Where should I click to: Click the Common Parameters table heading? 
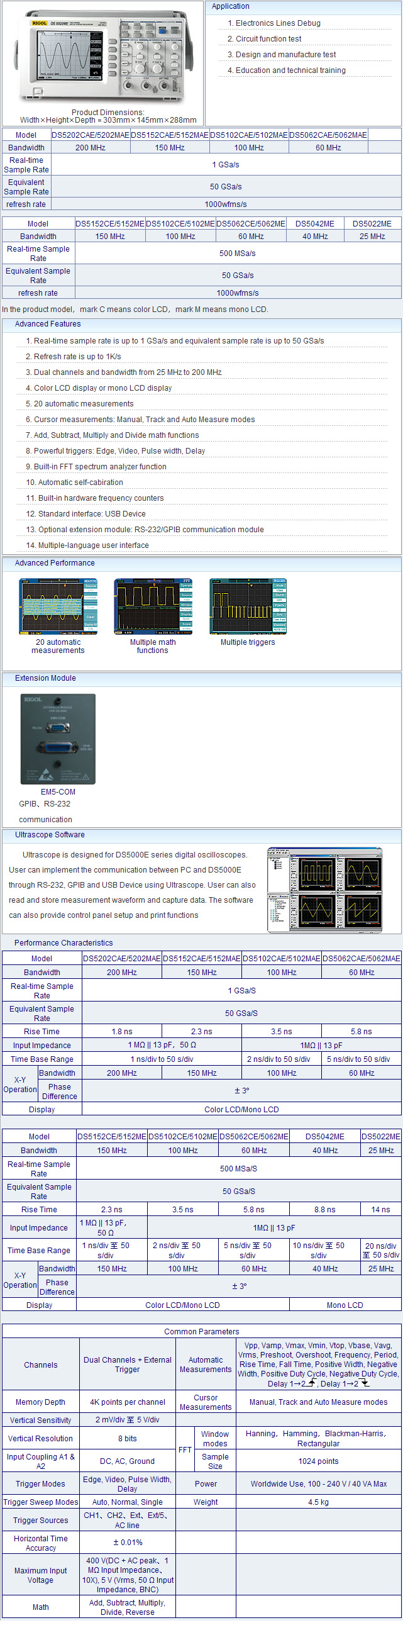tap(202, 1331)
